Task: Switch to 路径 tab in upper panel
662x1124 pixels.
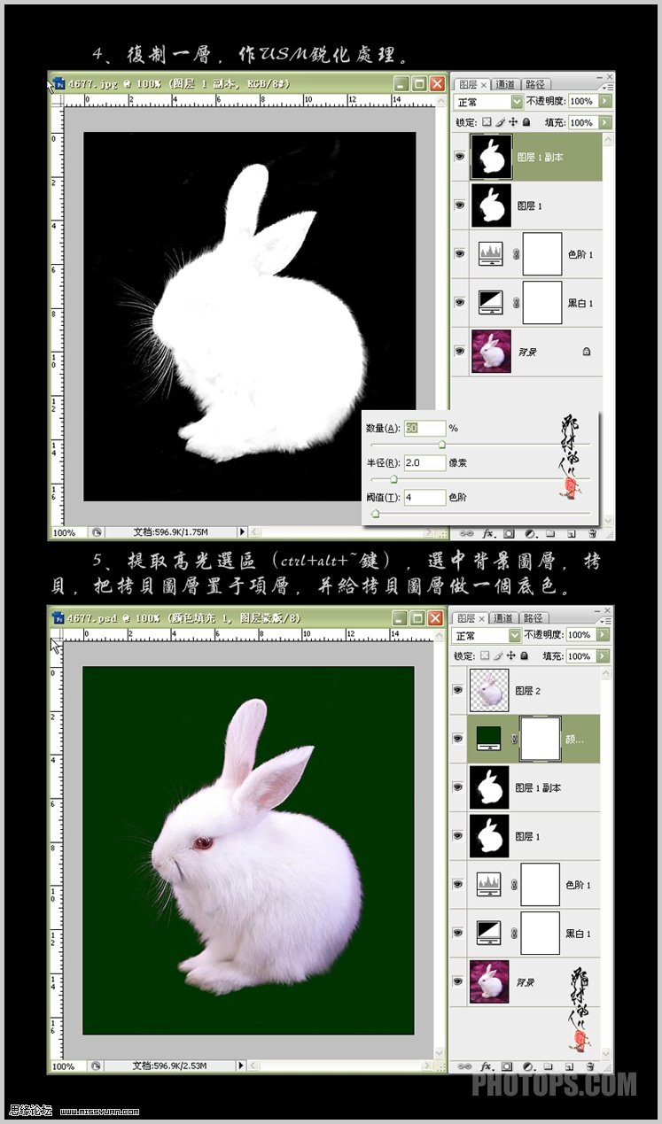Action: 535,84
